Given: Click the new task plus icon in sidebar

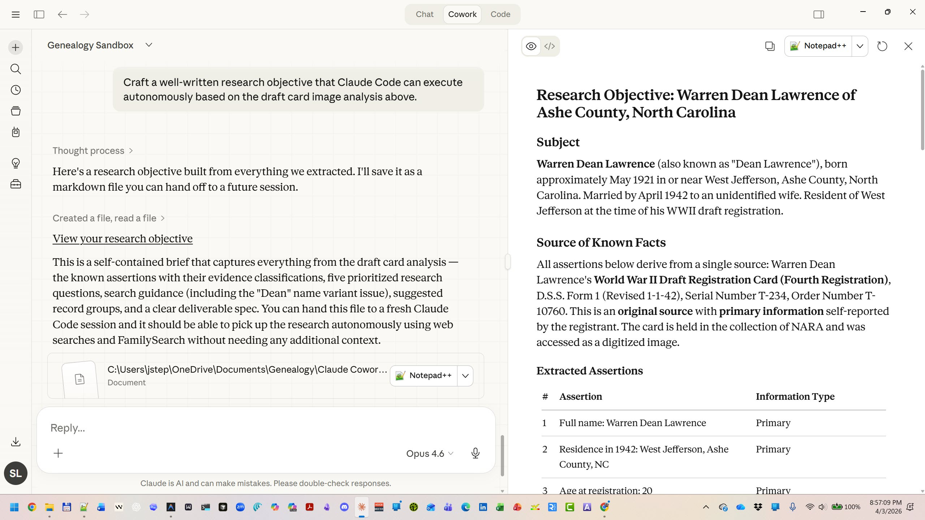Looking at the screenshot, I should pyautogui.click(x=16, y=47).
